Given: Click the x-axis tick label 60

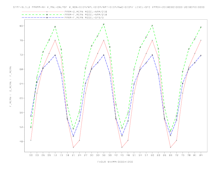Looking at the screenshot, I should pyautogui.click(x=152, y=155).
